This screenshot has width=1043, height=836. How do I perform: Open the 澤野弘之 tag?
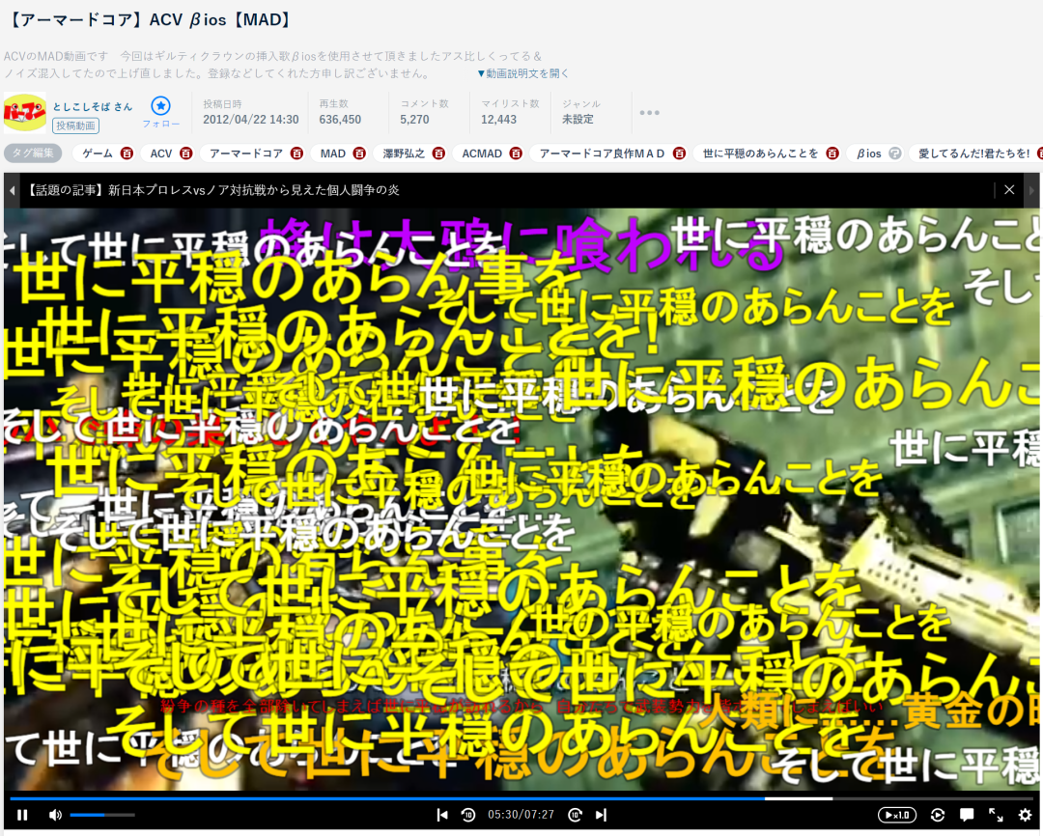point(404,153)
